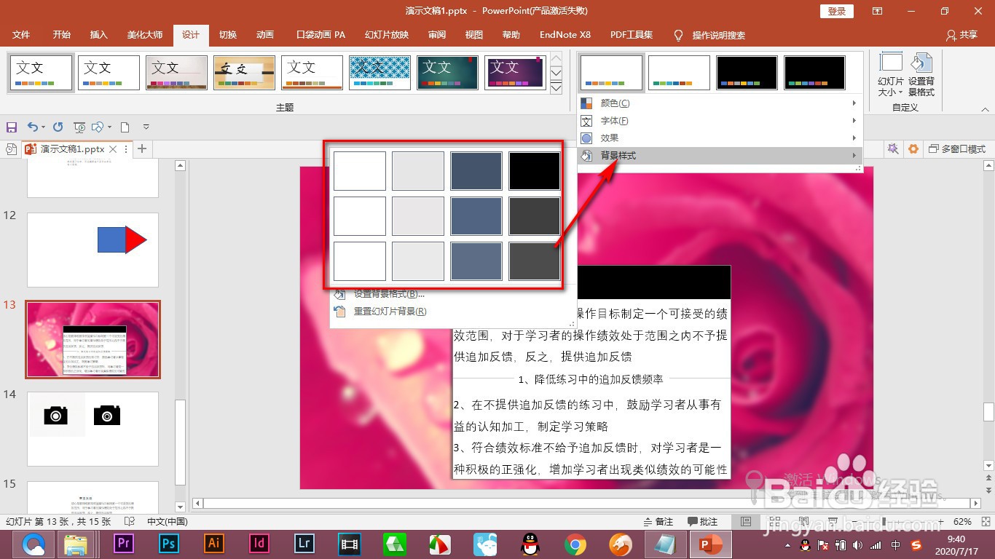This screenshot has height=559, width=995.
Task: Click the 操作说明搜索 search box
Action: 718,35
